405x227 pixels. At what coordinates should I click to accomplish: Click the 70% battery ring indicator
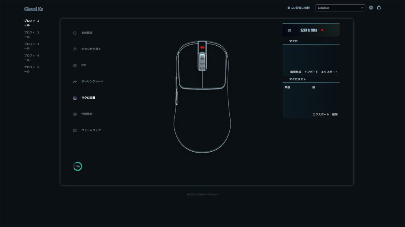coord(78,167)
